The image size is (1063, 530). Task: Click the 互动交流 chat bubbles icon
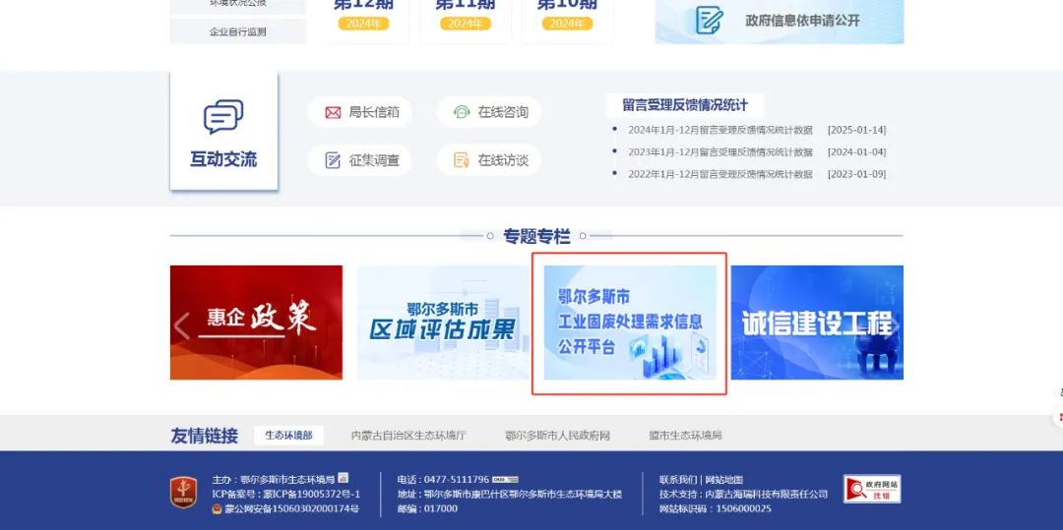[223, 117]
